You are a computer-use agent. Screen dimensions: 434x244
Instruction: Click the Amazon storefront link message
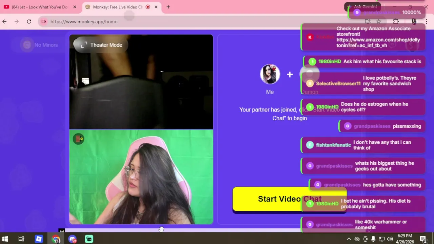[378, 37]
